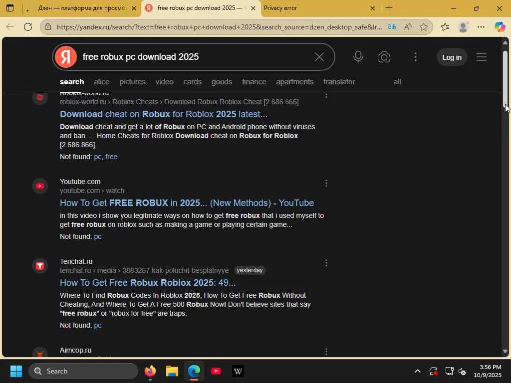The width and height of the screenshot is (511, 383).
Task: Open How To Get Free Robux Roblox 2025 link
Action: tap(148, 283)
